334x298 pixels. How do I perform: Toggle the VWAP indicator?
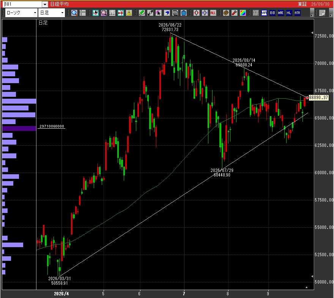click(x=255, y=13)
